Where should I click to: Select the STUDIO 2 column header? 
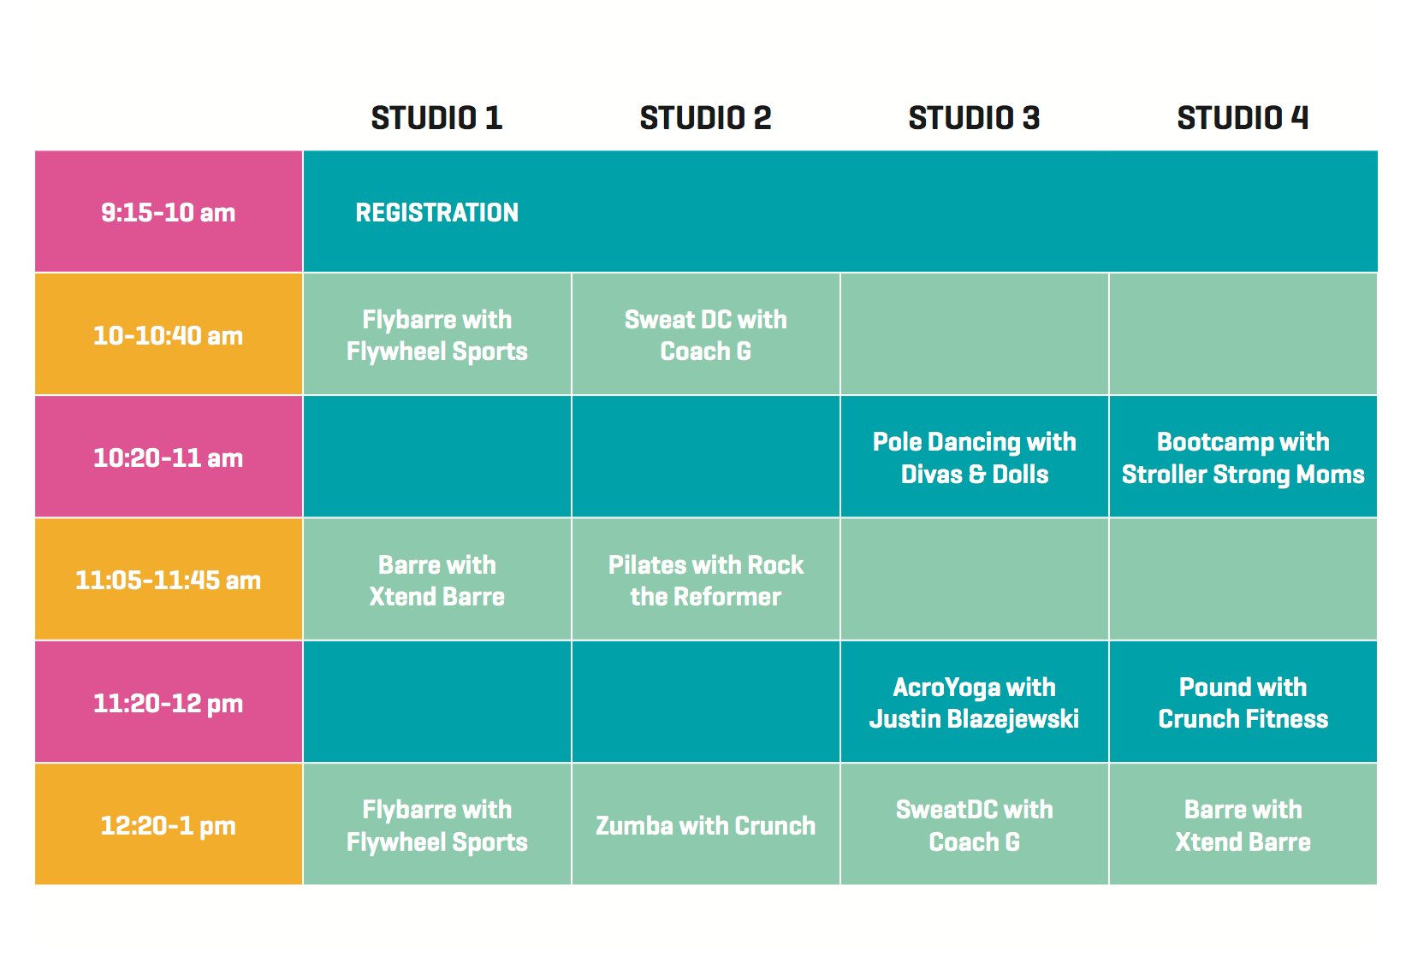point(705,118)
